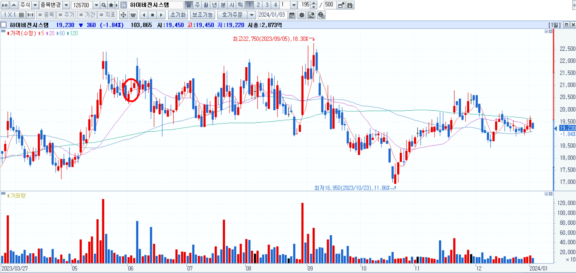Click the 60-day moving average legend
576x273 pixels.
point(61,33)
